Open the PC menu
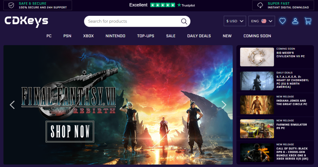Image resolution: width=318 pixels, height=167 pixels. pos(49,36)
